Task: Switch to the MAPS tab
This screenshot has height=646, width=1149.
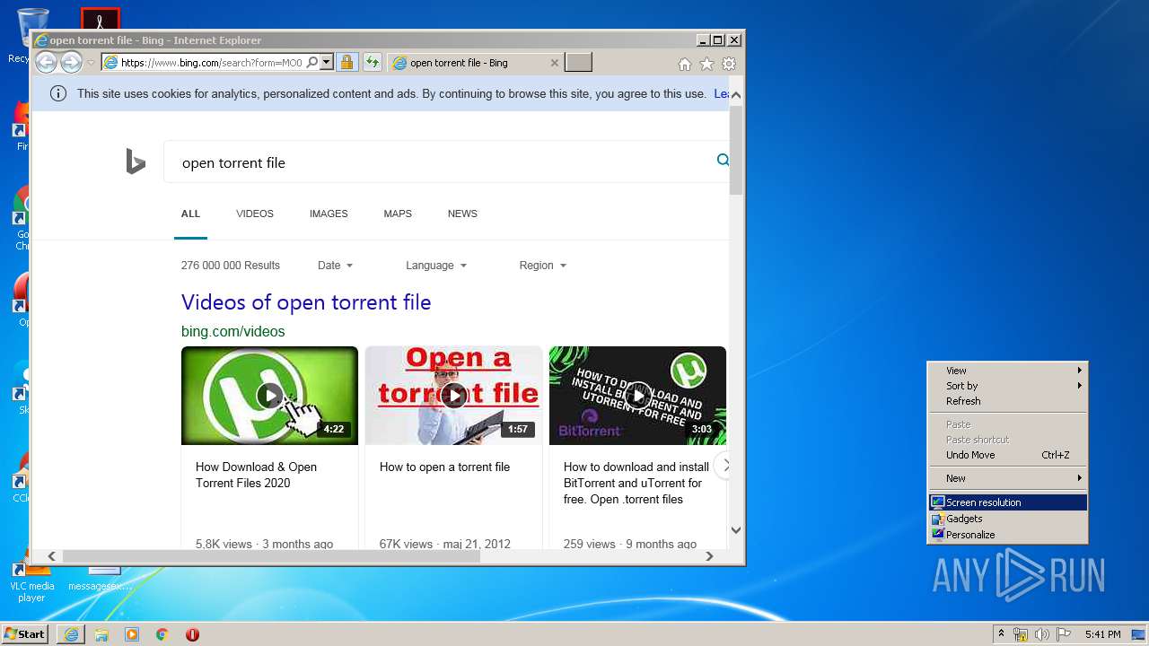Action: pyautogui.click(x=398, y=214)
